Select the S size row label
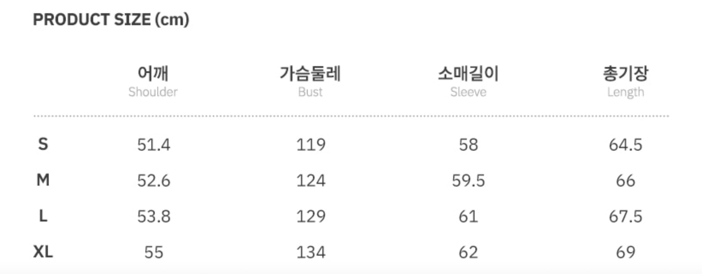 pyautogui.click(x=43, y=144)
